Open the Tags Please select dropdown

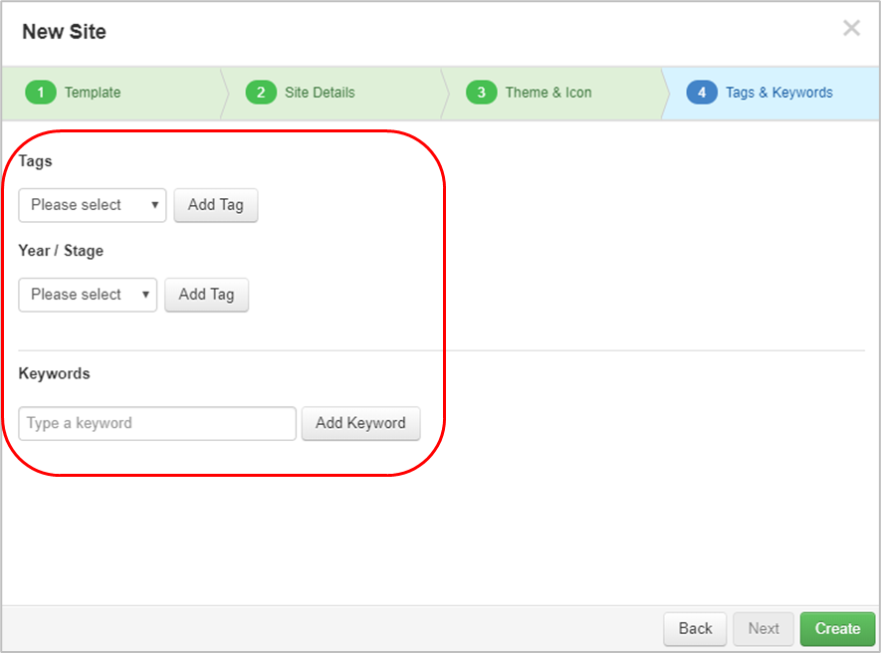pos(93,205)
